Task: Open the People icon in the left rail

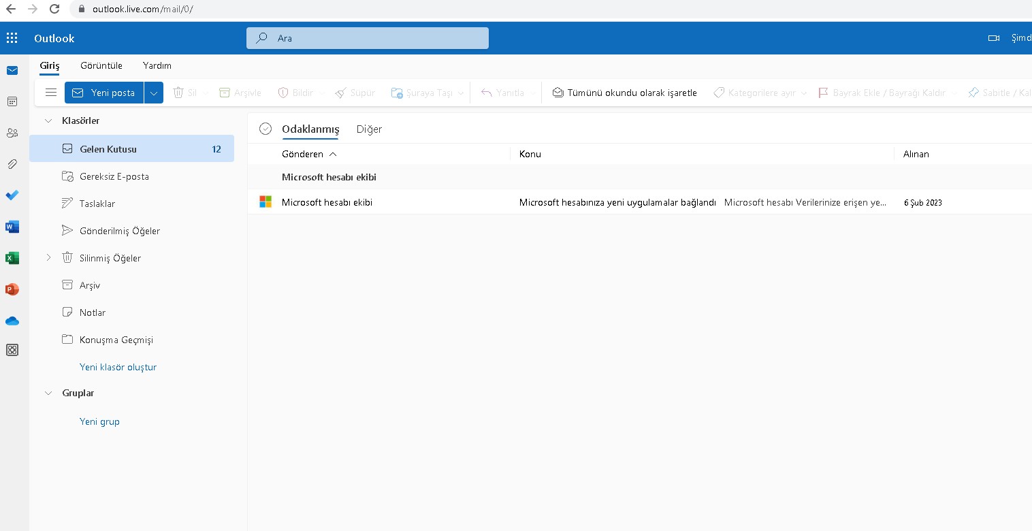Action: point(12,133)
